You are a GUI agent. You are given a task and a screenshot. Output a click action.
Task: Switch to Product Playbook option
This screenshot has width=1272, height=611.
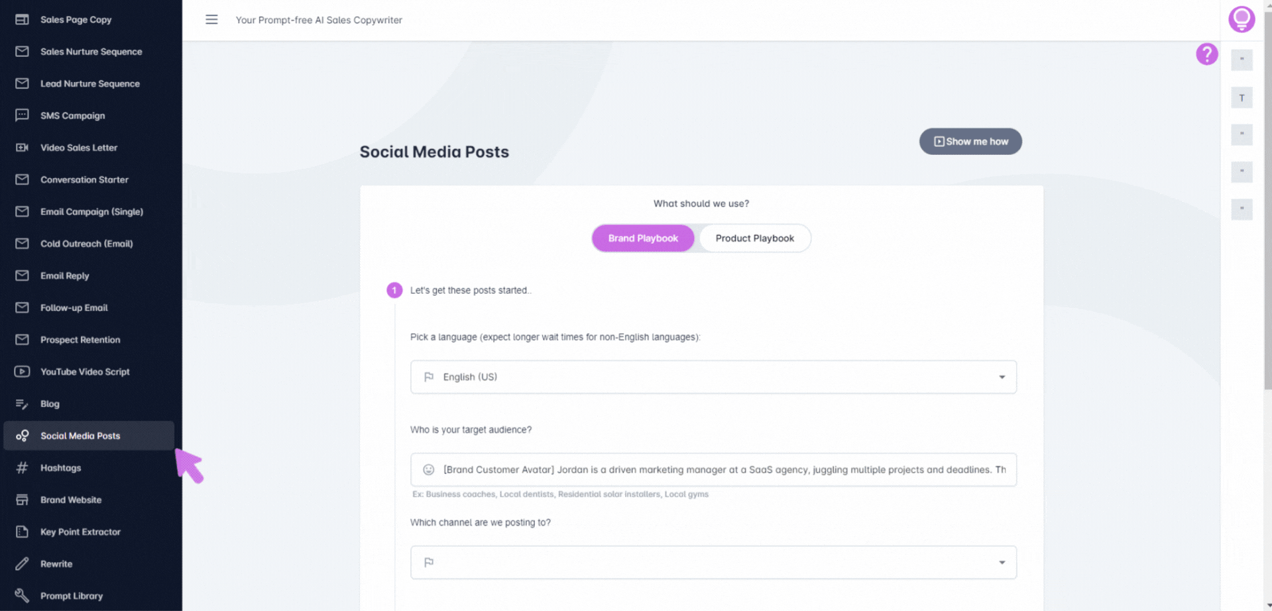(x=754, y=238)
